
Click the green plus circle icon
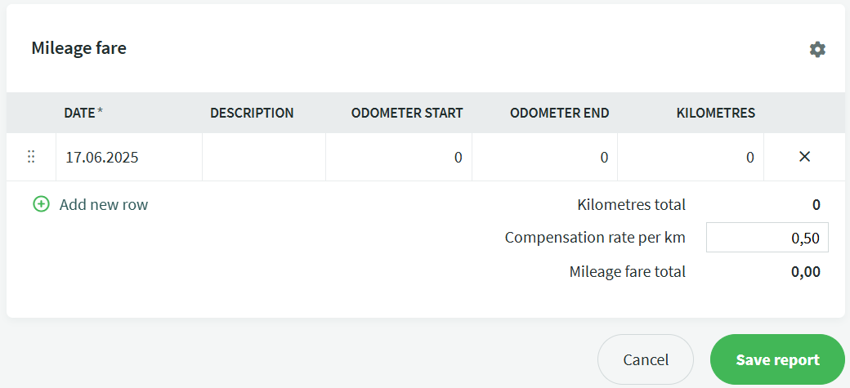[x=41, y=204]
